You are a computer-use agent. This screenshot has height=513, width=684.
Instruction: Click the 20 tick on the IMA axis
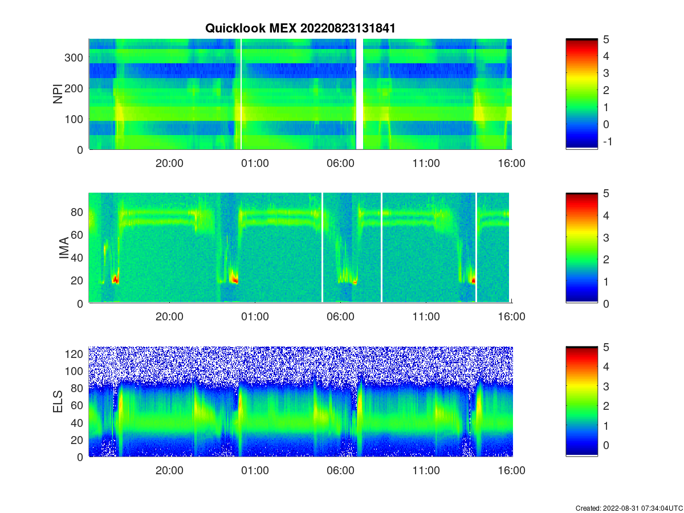78,280
